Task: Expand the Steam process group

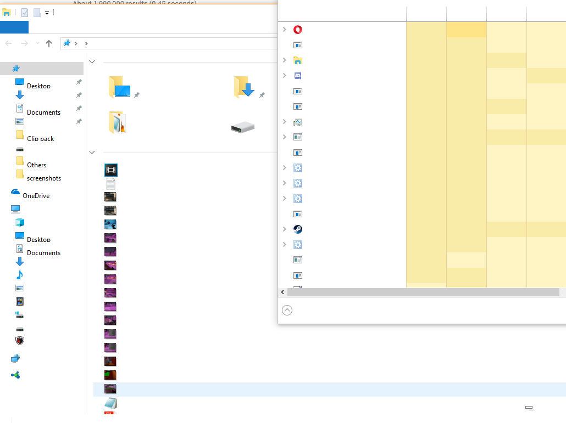Action: tap(285, 229)
